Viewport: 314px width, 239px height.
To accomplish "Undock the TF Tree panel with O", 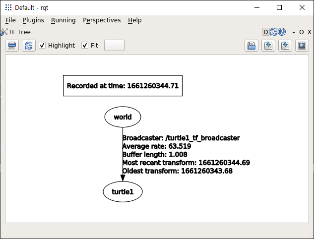I will tap(302, 32).
